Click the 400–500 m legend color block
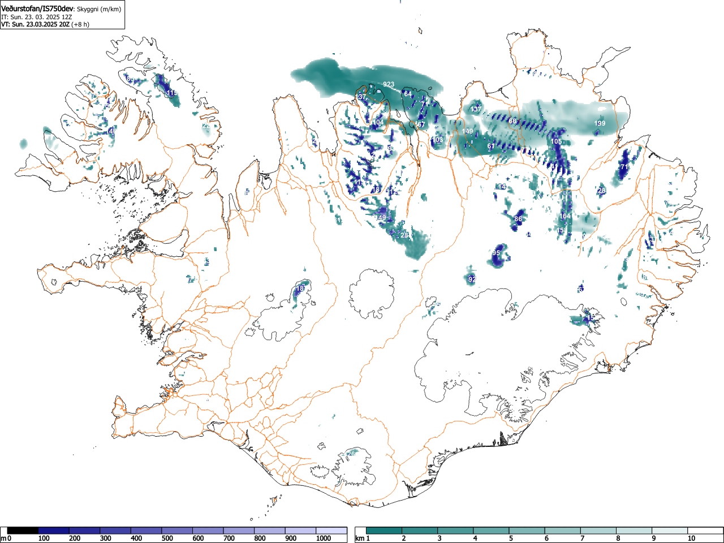 [x=146, y=531]
